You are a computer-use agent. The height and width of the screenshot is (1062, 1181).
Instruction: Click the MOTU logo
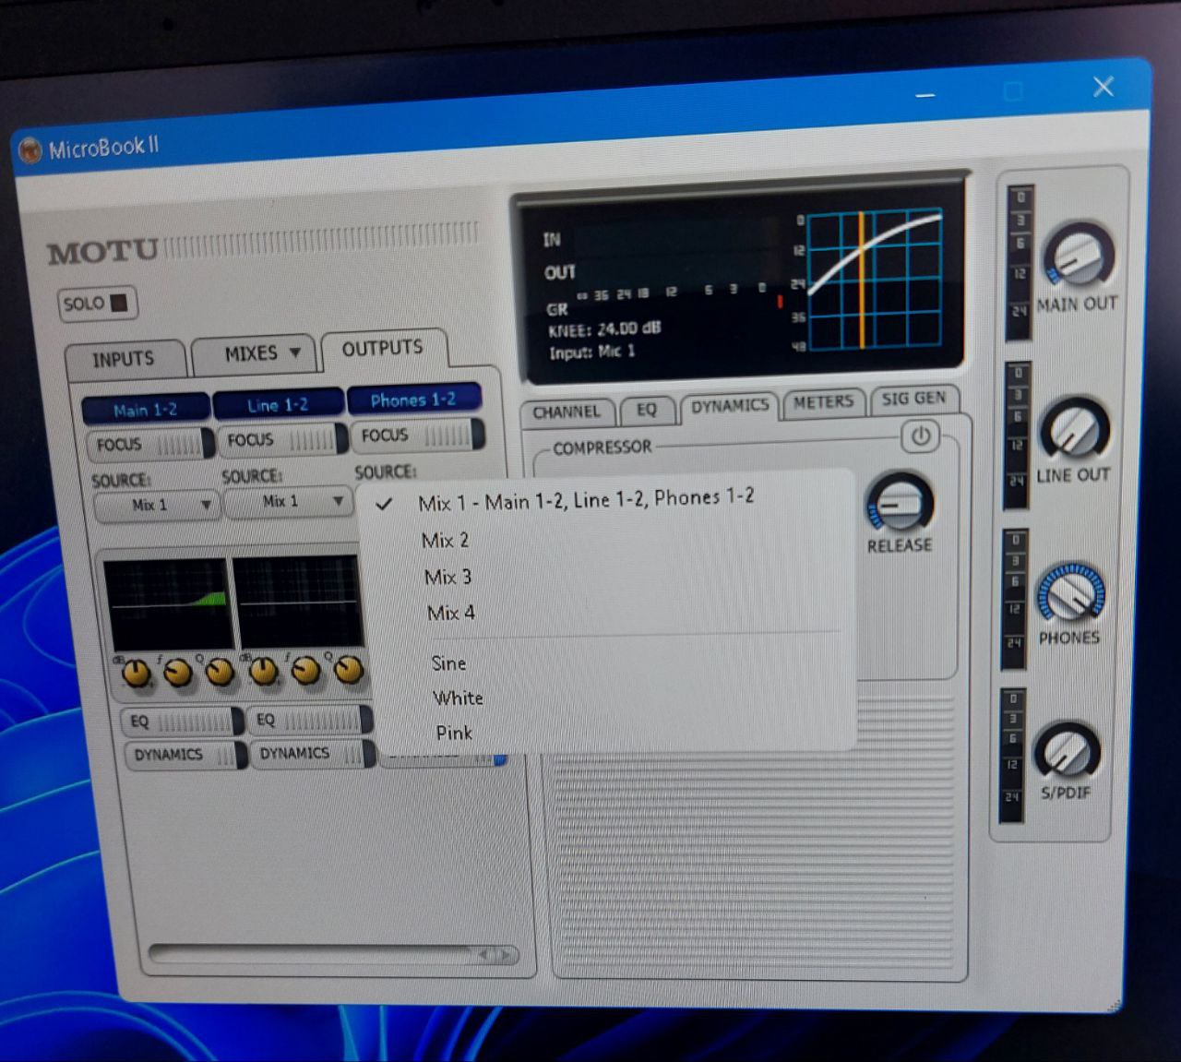(x=103, y=253)
